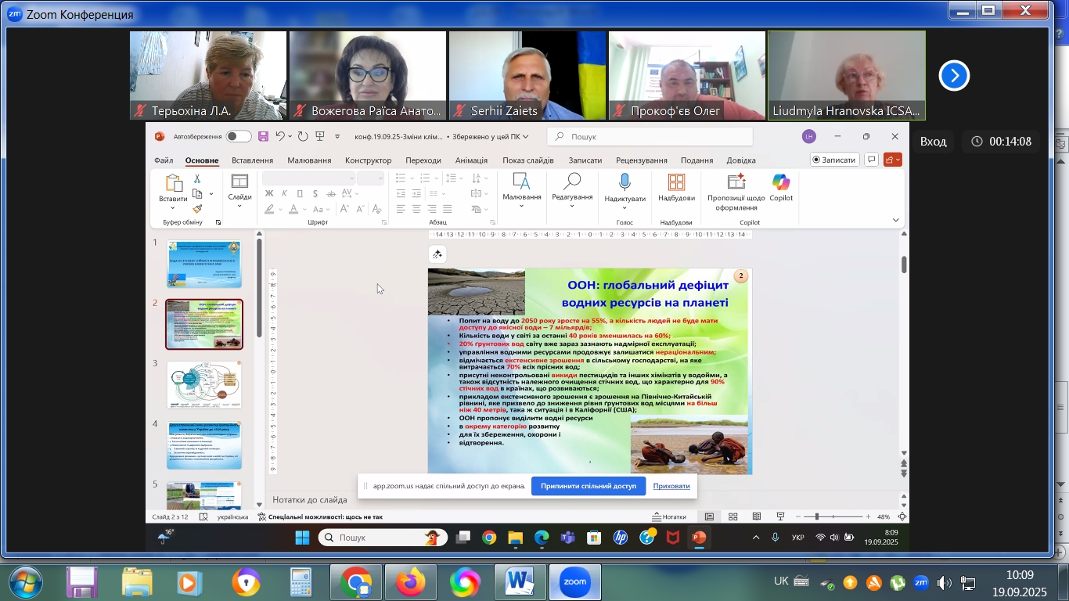The height and width of the screenshot is (601, 1069).
Task: Open the comments speech bubble icon
Action: coord(871,160)
